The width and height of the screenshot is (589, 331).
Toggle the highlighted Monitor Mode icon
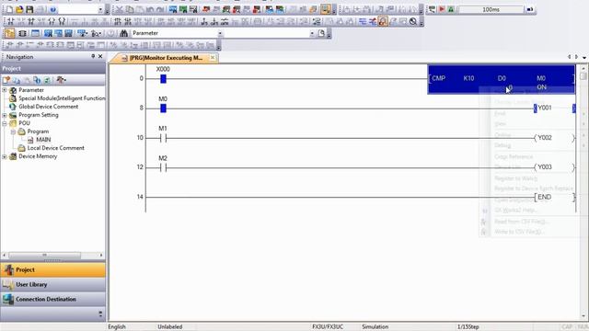coord(383,21)
